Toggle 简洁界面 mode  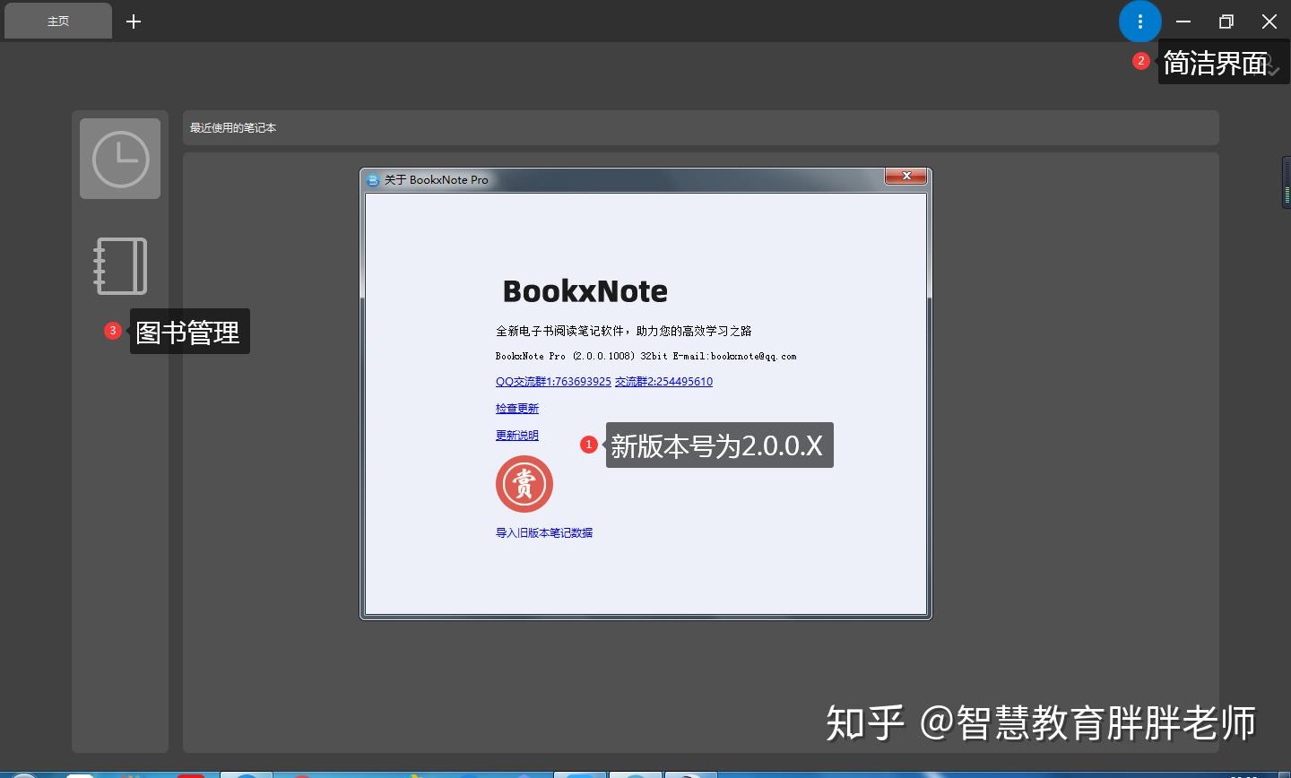coord(1216,61)
